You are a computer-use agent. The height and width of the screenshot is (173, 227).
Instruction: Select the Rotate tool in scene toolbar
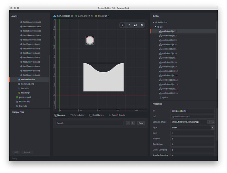[129, 25]
